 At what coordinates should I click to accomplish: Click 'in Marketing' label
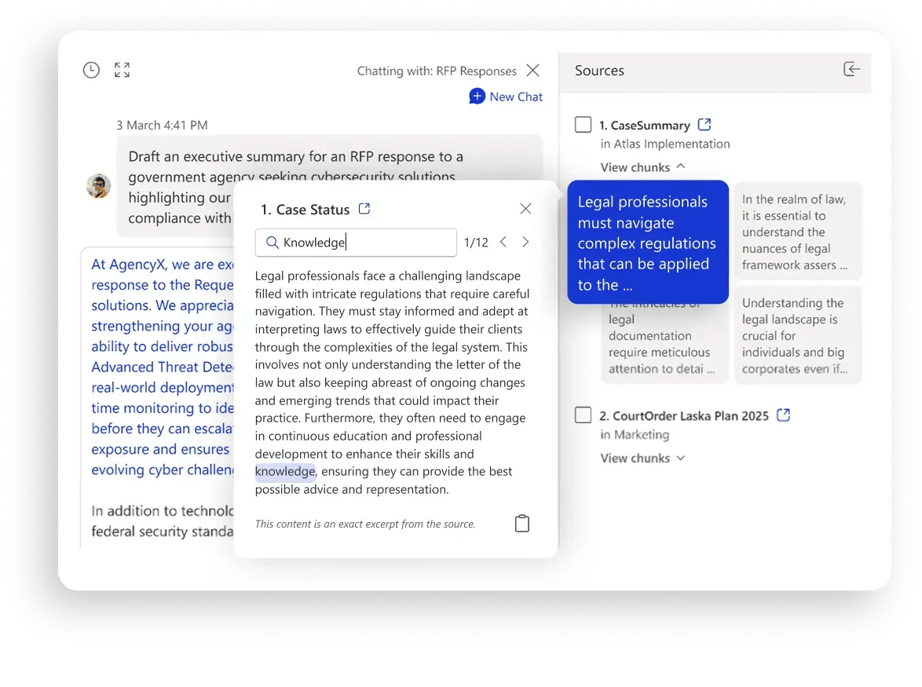(x=635, y=434)
